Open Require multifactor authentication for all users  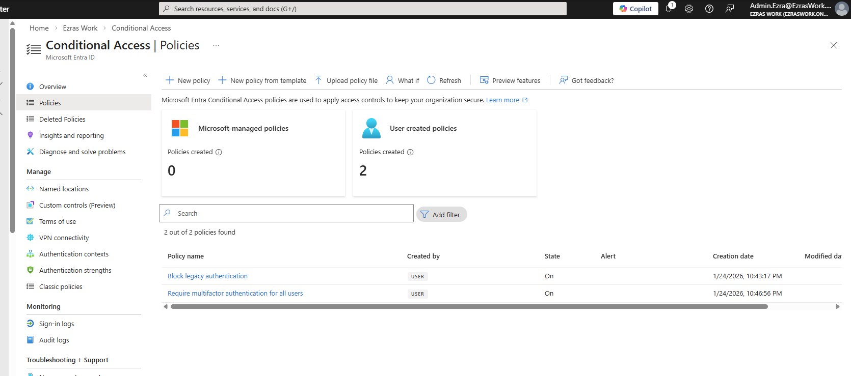tap(235, 293)
